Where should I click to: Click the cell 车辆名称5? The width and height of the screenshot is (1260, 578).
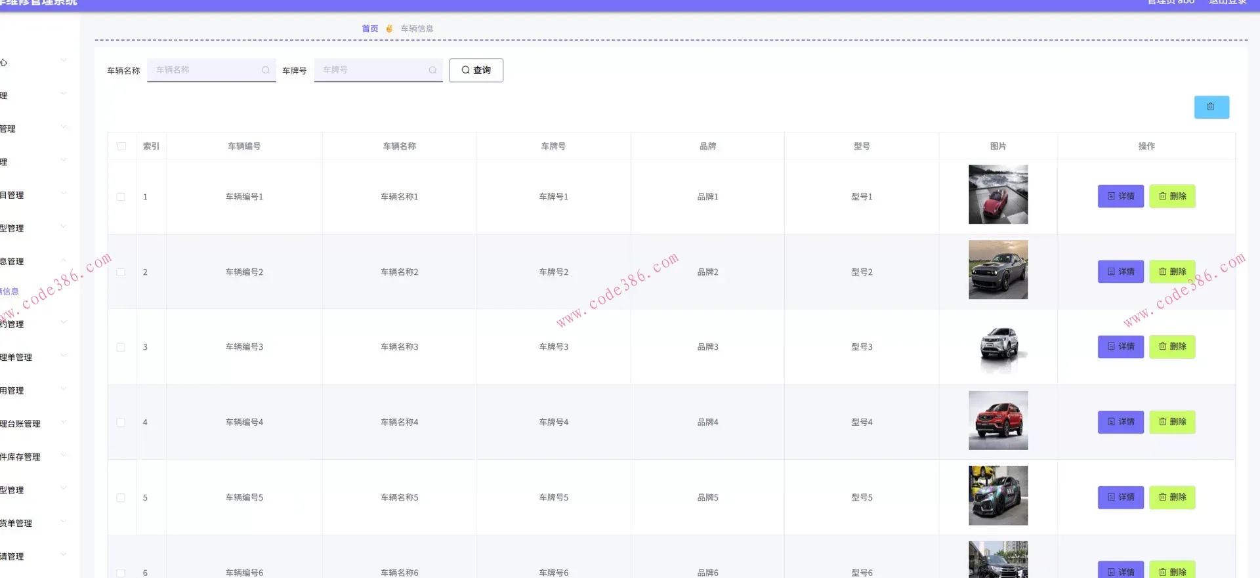tap(400, 498)
